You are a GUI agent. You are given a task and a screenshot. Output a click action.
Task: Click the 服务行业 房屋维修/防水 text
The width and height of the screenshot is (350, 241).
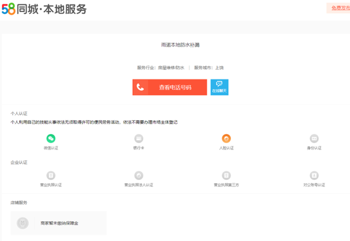161,67
